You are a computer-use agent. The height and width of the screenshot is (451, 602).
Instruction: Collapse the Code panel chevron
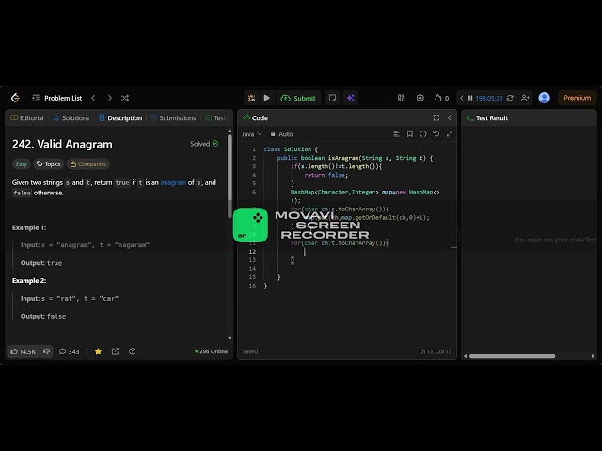[x=450, y=117]
